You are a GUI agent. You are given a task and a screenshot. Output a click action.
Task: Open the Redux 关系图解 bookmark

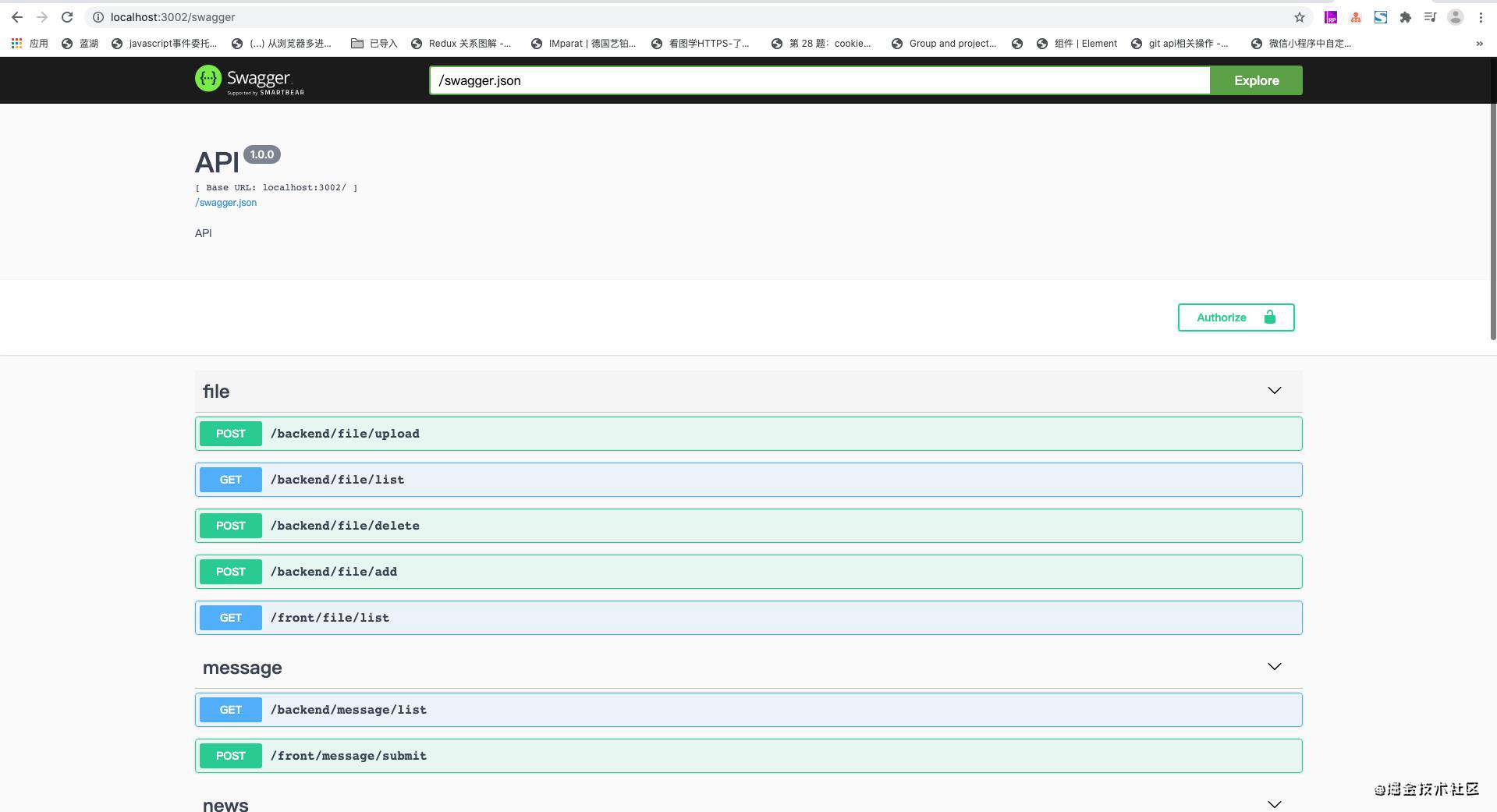(x=461, y=44)
